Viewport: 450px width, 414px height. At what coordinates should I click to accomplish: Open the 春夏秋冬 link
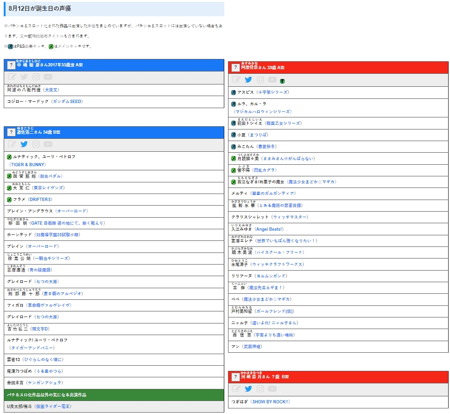point(267,147)
